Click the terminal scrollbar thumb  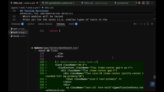coord(155,77)
